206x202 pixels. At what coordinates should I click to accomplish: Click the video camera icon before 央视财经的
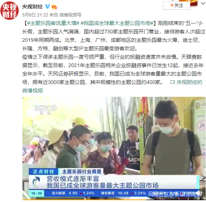[173, 82]
